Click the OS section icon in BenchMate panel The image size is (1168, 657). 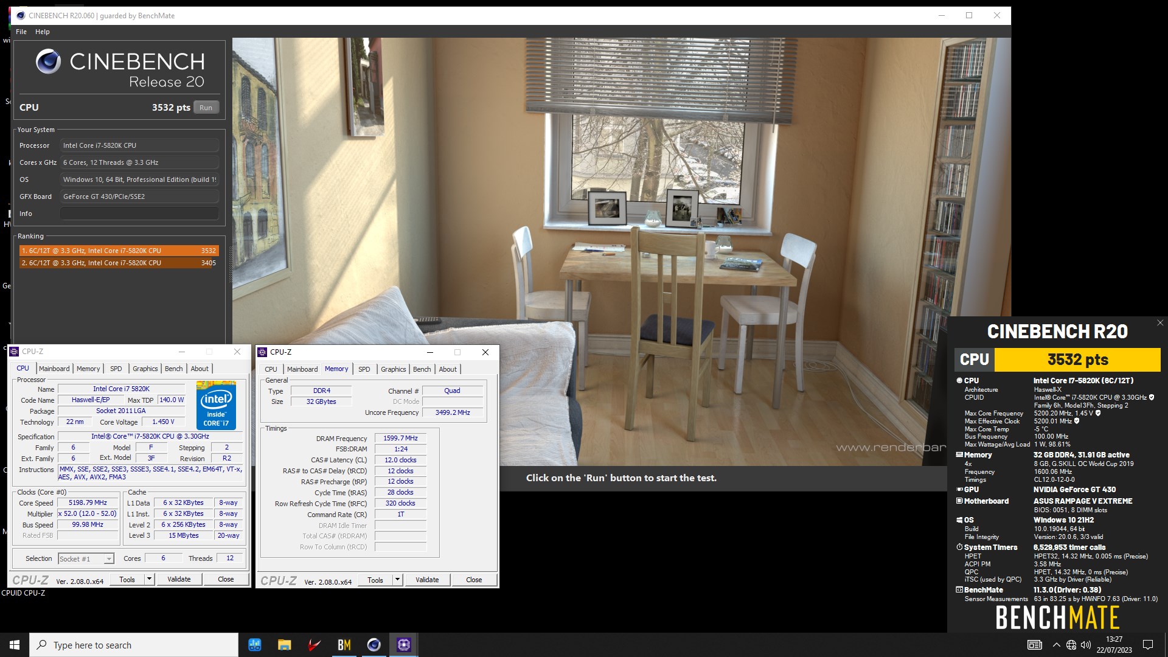tap(959, 520)
